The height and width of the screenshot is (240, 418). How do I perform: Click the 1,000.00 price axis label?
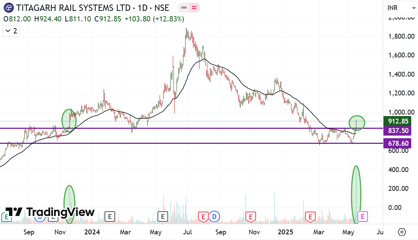pyautogui.click(x=401, y=112)
